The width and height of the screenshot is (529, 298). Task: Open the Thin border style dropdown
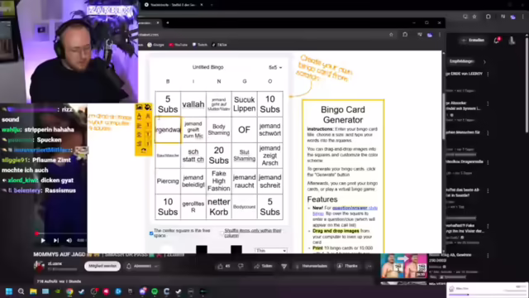pos(271,250)
